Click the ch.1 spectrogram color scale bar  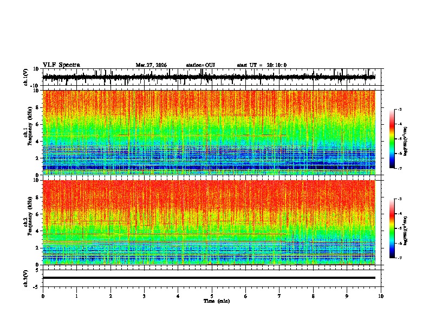(392, 139)
